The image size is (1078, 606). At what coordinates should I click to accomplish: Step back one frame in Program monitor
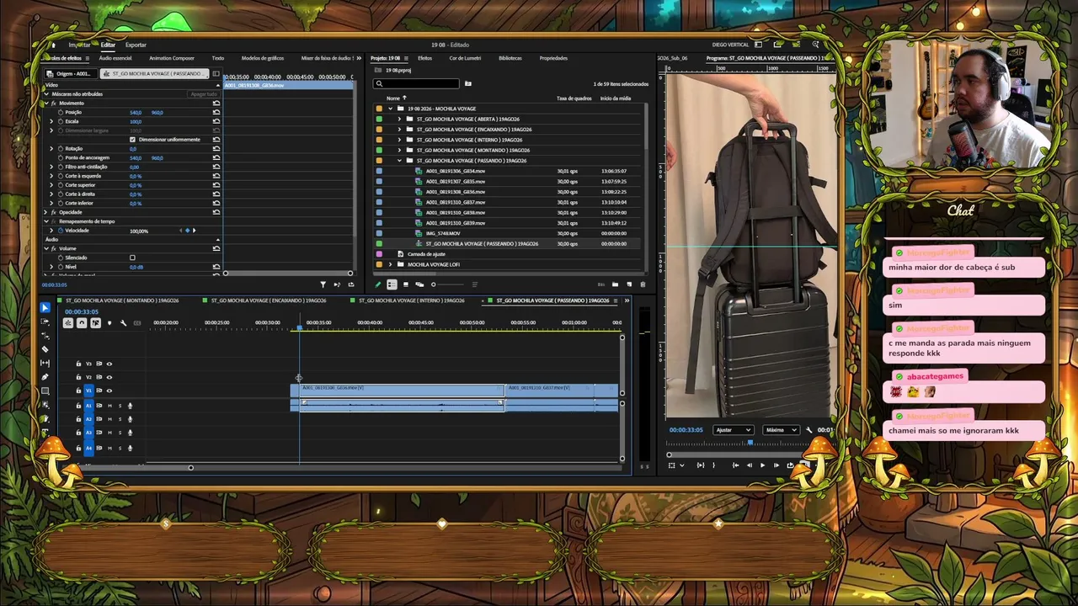(x=749, y=465)
